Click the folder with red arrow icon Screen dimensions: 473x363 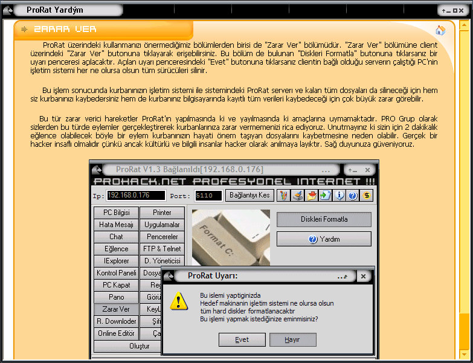click(x=312, y=195)
